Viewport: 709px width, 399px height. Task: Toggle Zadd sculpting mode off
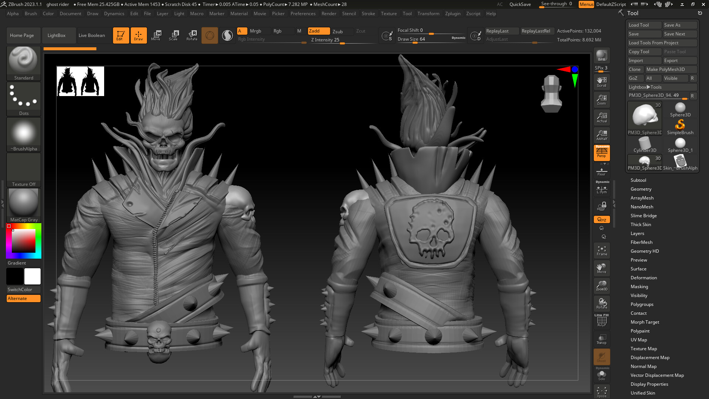(x=318, y=31)
